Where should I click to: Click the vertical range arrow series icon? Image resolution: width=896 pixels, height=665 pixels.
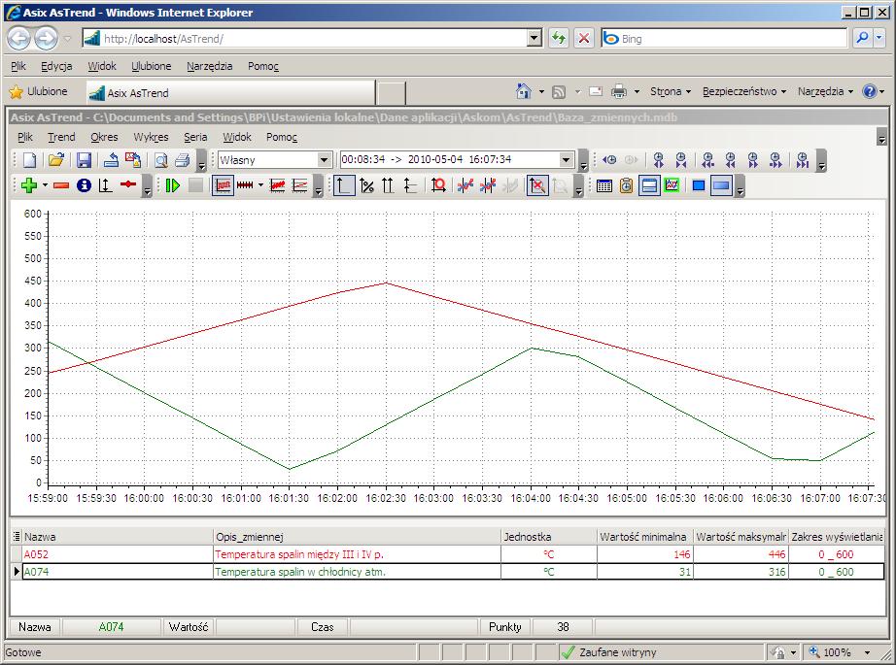click(x=105, y=185)
